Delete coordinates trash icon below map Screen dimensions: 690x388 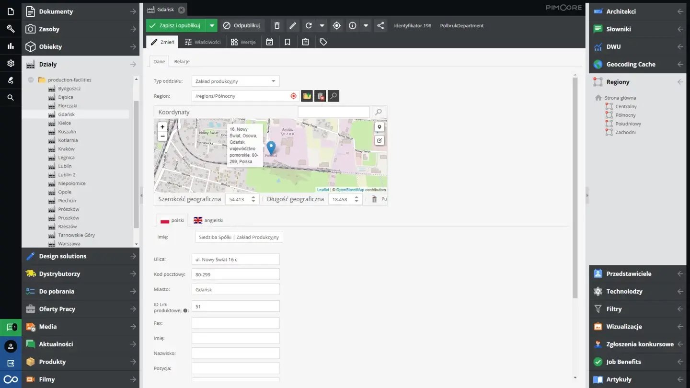tap(375, 199)
